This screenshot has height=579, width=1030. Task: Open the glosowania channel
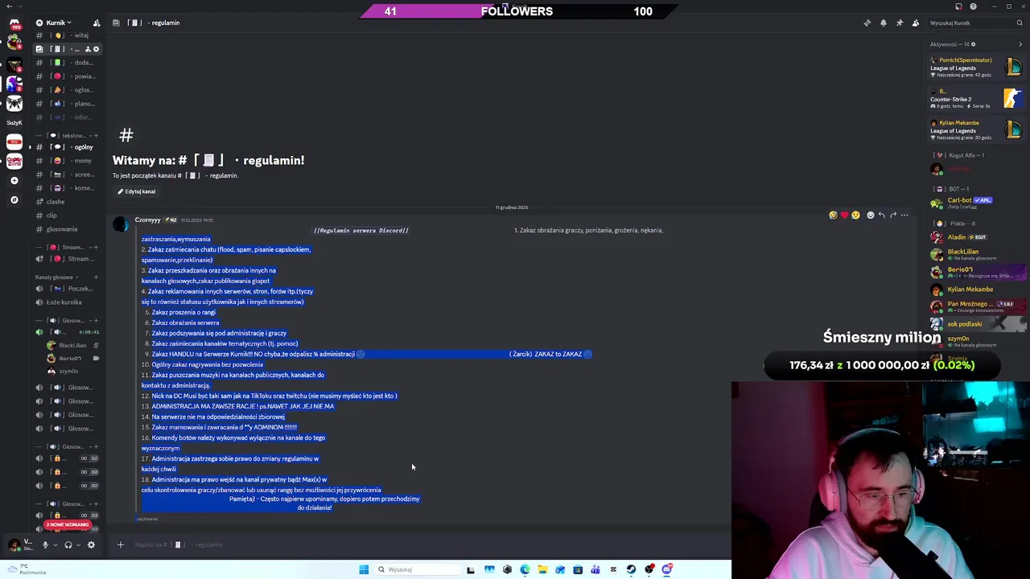68,229
